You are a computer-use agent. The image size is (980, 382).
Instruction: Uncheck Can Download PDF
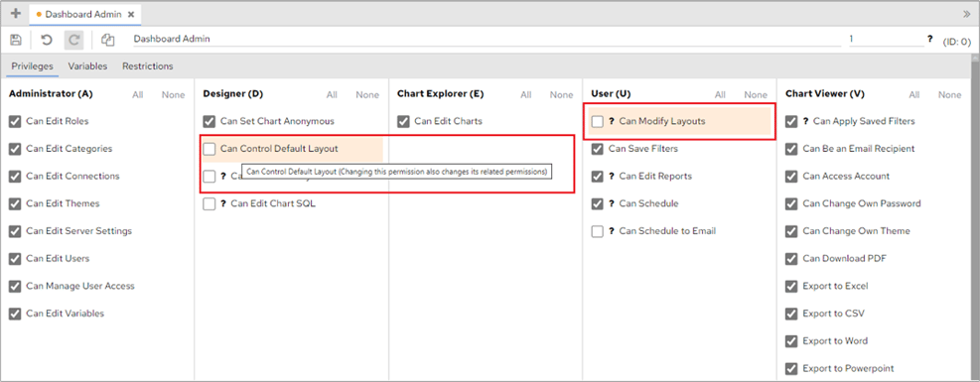[x=792, y=259]
